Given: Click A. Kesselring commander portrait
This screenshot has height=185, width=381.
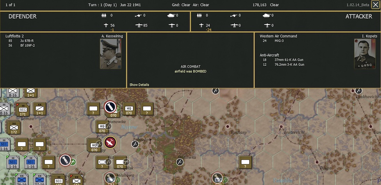Looking at the screenshot, I should pyautogui.click(x=110, y=54).
